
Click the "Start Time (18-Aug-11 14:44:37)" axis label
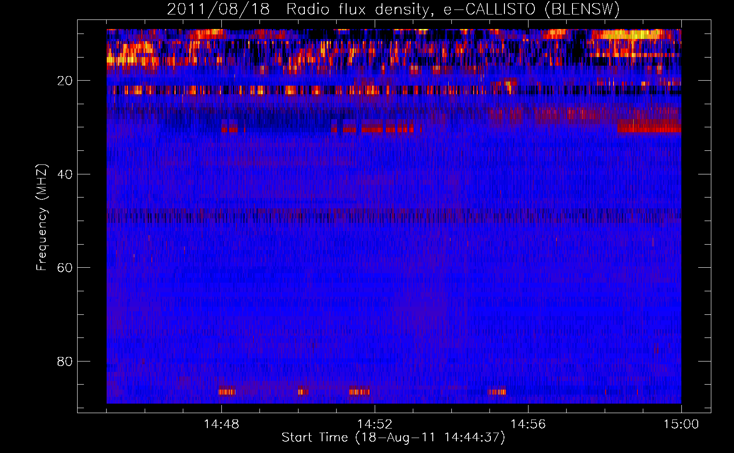click(393, 438)
